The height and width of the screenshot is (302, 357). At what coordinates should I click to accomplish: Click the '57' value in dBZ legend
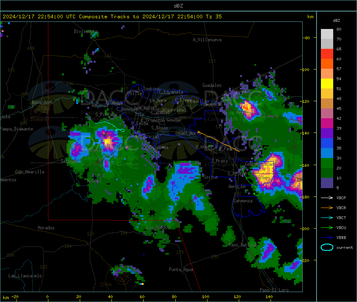(x=339, y=69)
